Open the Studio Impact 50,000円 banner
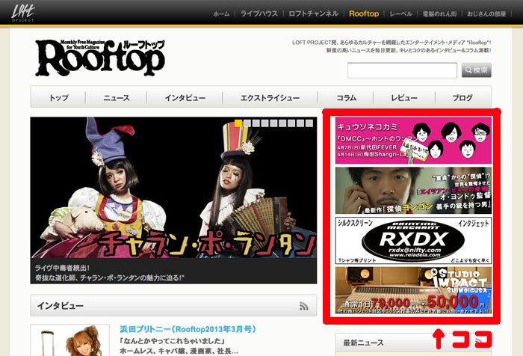This screenshot has height=356, width=523. (413, 290)
